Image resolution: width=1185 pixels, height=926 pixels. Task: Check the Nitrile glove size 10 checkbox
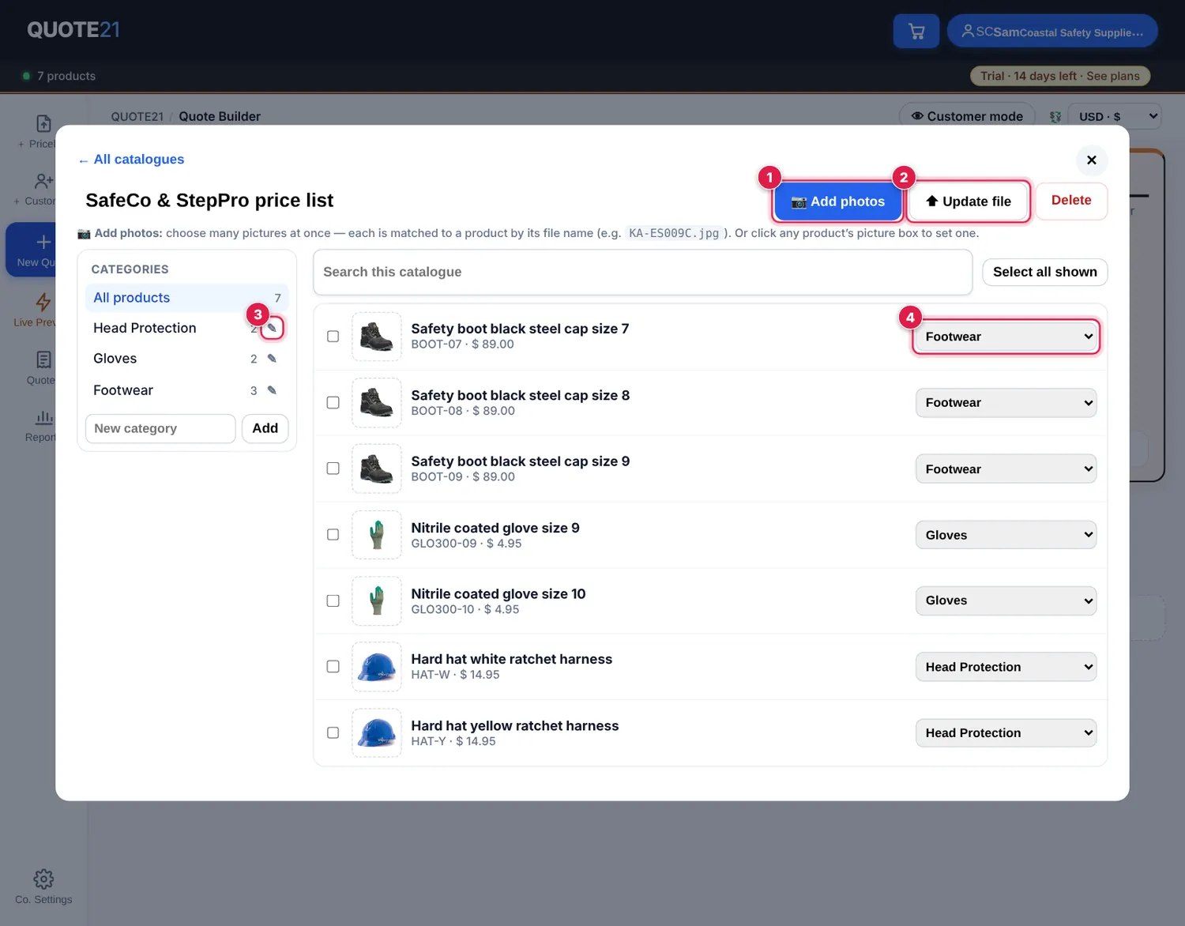[x=333, y=600]
